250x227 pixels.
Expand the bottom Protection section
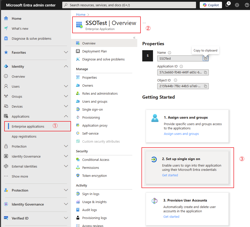pos(66,190)
